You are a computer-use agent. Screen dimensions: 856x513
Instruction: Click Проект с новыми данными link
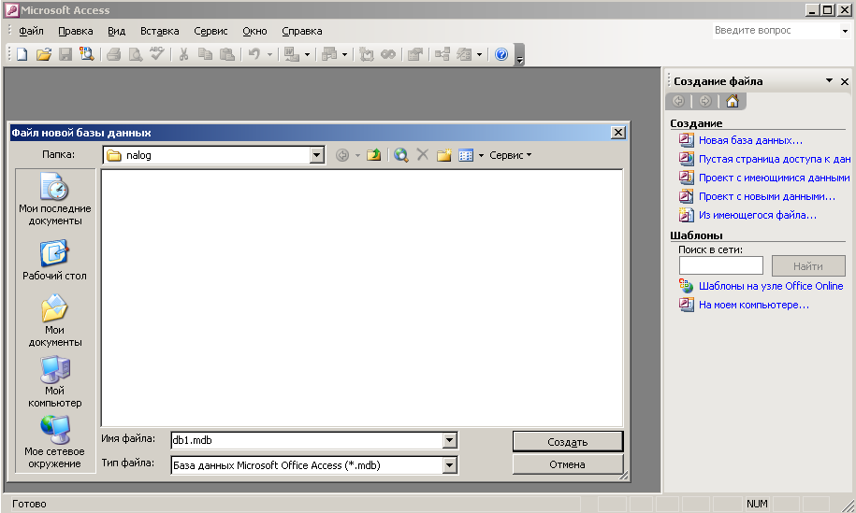(767, 196)
